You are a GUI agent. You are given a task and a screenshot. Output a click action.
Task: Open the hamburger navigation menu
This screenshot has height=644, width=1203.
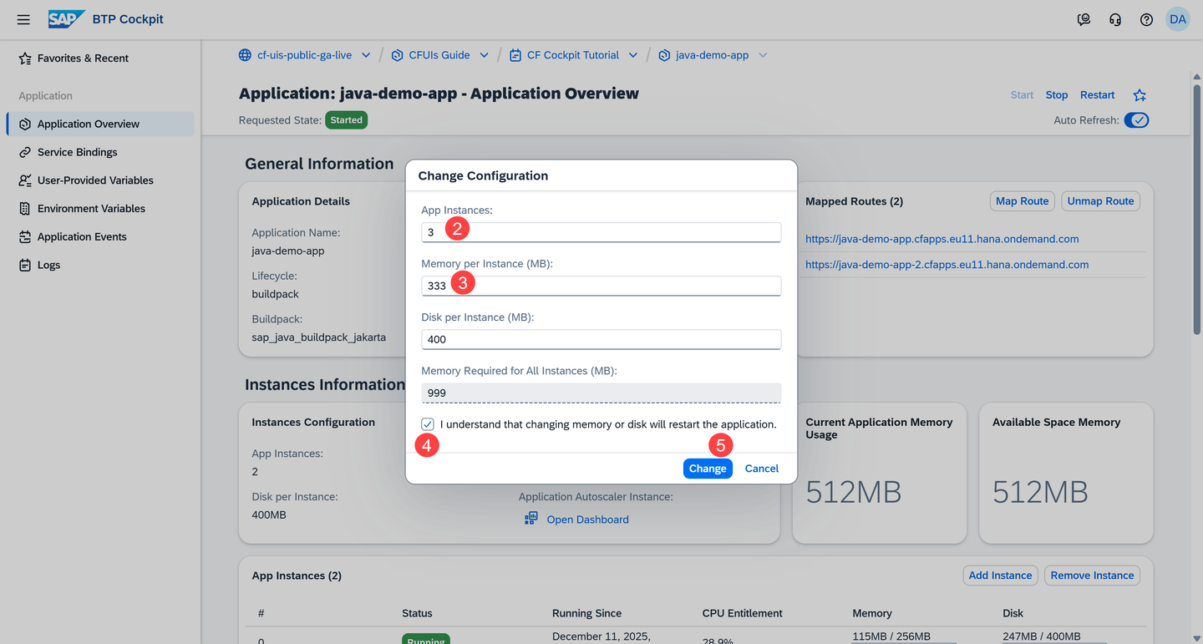click(x=23, y=19)
